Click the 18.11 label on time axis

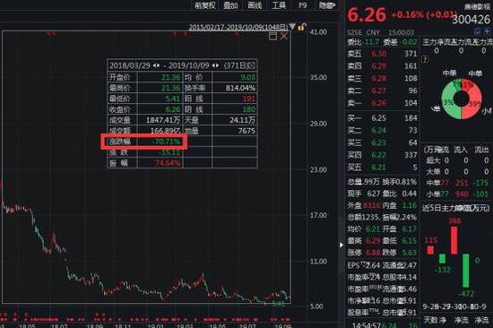[123, 325]
